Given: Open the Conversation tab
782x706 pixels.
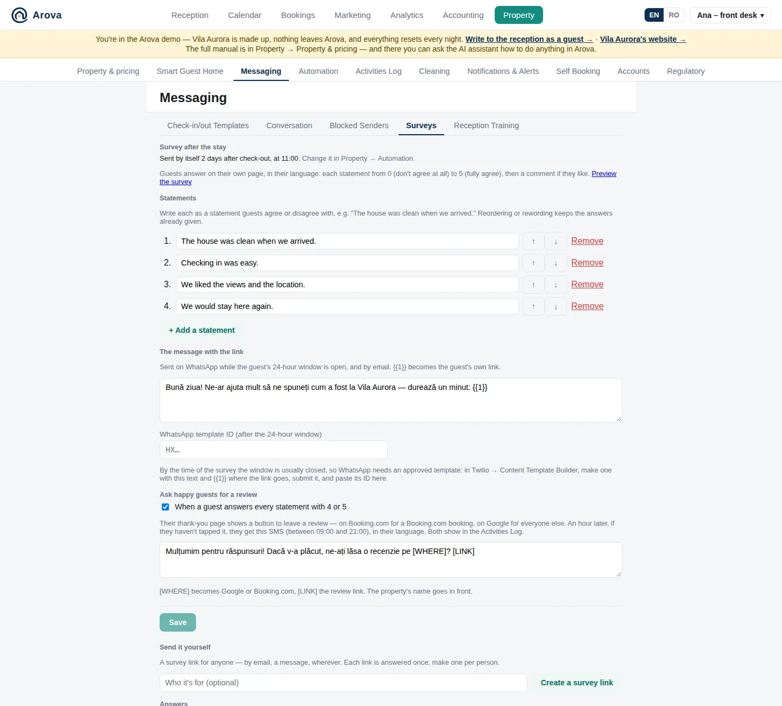Looking at the screenshot, I should click(x=289, y=125).
